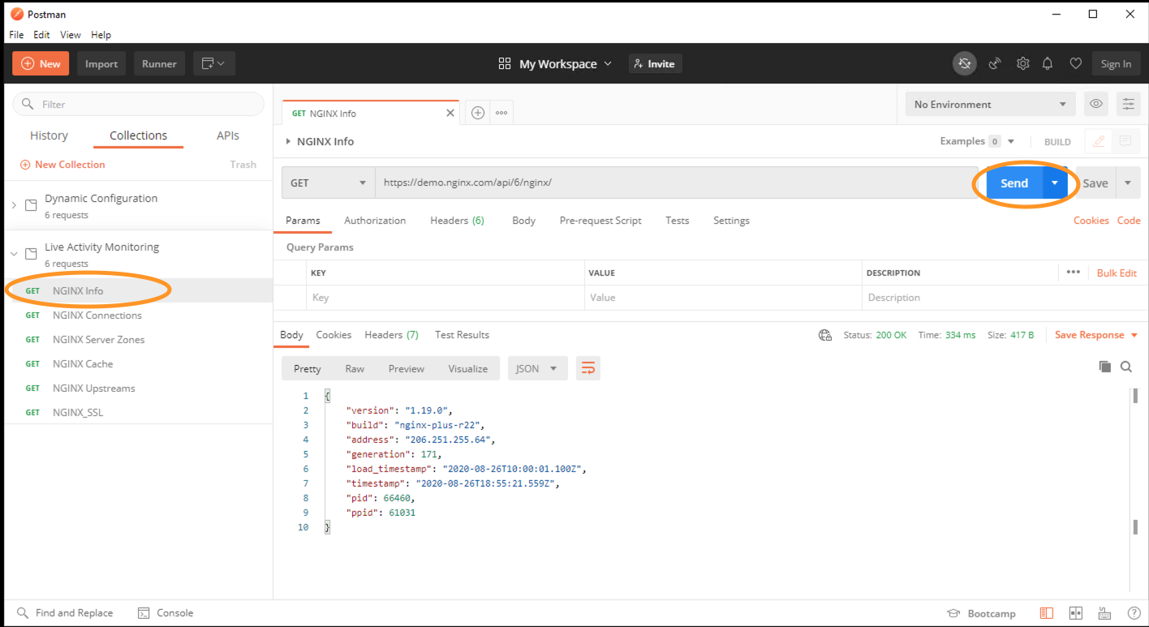
Task: Open Find and Replace in status bar
Action: [65, 613]
